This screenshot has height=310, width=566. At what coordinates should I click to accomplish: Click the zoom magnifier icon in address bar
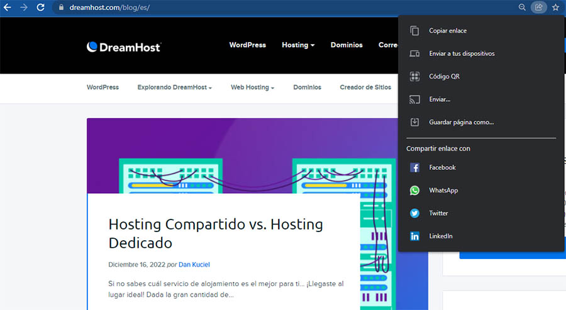(522, 8)
